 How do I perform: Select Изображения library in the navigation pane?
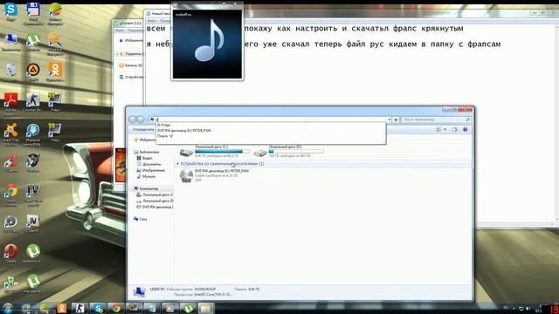(x=151, y=170)
